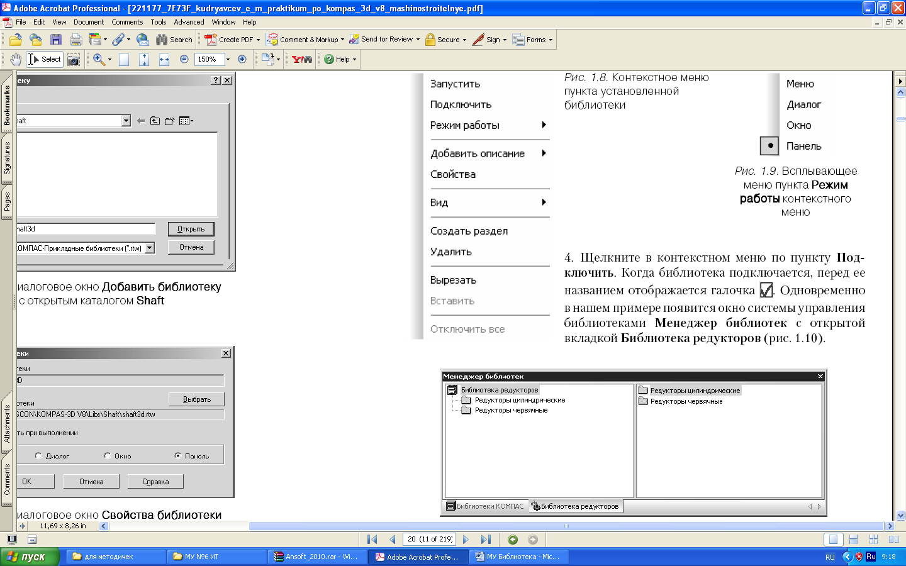Click the Yahoo search toolbar icon
906x566 pixels.
pos(302,59)
